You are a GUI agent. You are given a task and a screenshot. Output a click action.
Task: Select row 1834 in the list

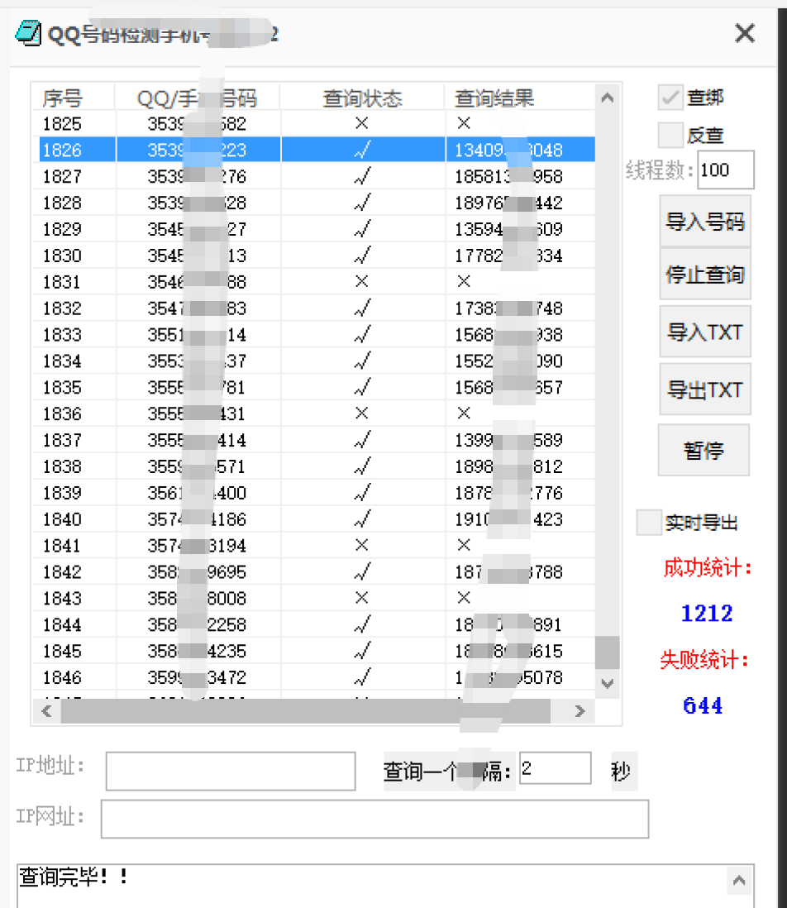[x=314, y=361]
